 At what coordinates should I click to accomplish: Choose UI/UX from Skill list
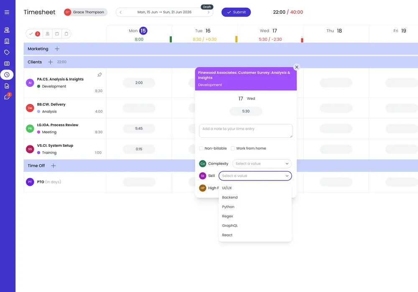pyautogui.click(x=255, y=188)
